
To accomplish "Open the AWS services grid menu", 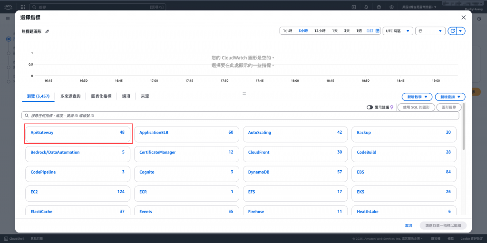I will pos(23,7).
